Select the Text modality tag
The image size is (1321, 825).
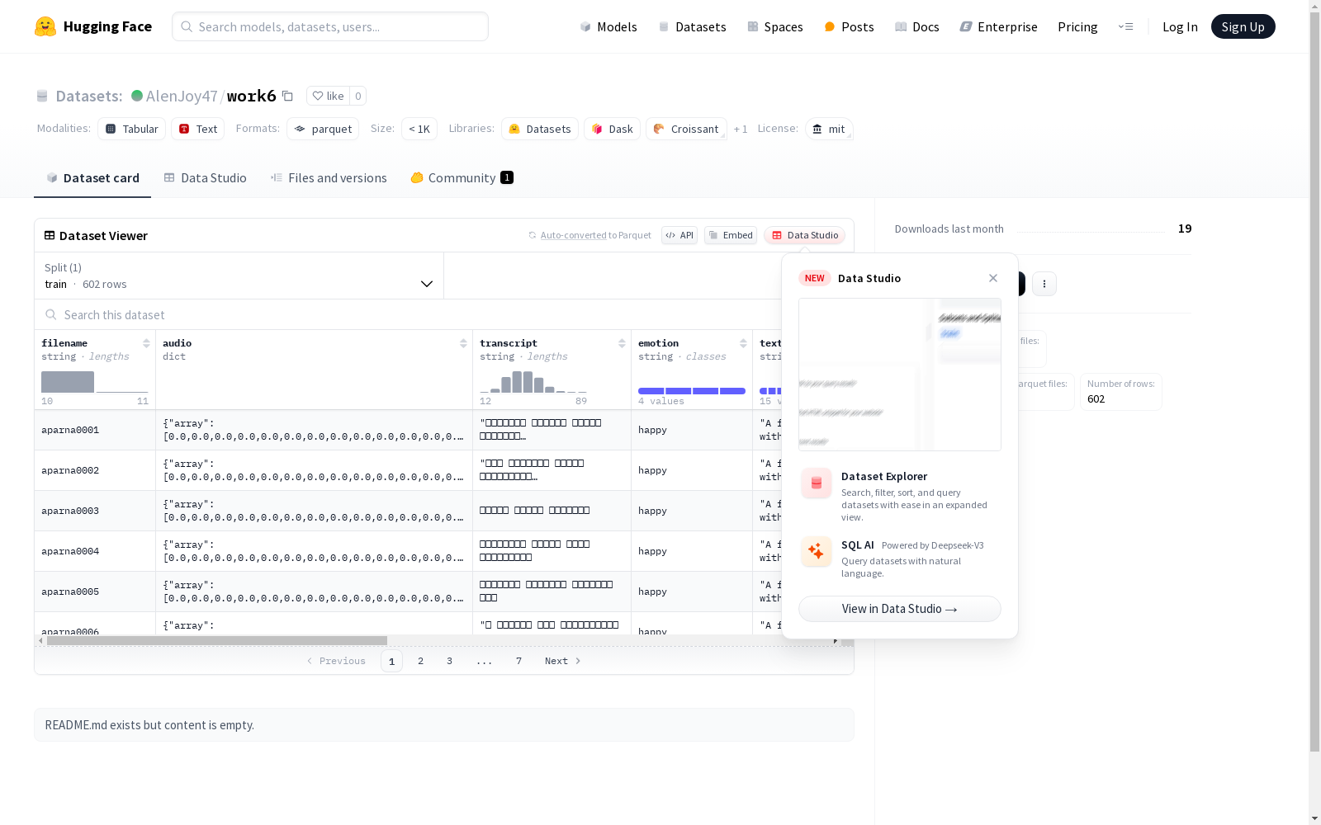[x=198, y=129]
